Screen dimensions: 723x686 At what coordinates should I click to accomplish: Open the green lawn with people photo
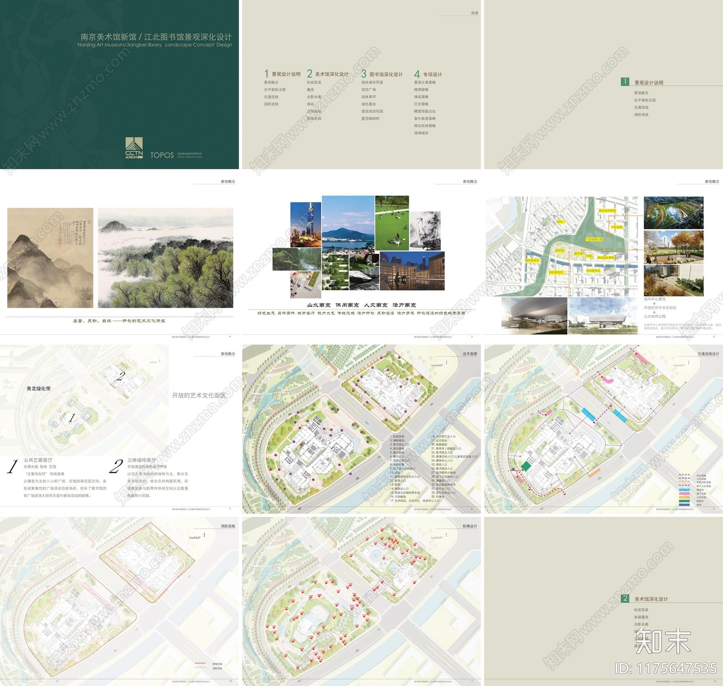[x=392, y=223]
